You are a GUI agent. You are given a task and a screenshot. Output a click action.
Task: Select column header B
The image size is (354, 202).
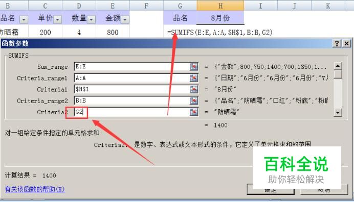pos(14,6)
